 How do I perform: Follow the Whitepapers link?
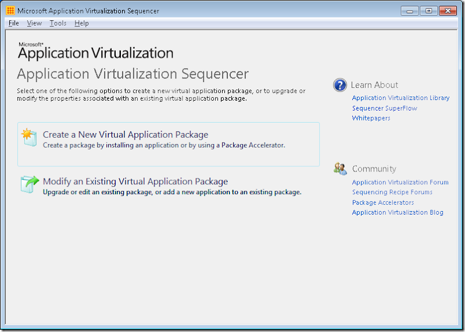[x=371, y=118]
